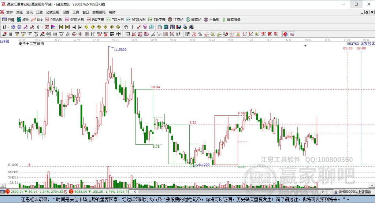Viewport: 375px width, 203px height.
Task: Click the 002762 金发拉比 stock label
Action: click(361, 44)
